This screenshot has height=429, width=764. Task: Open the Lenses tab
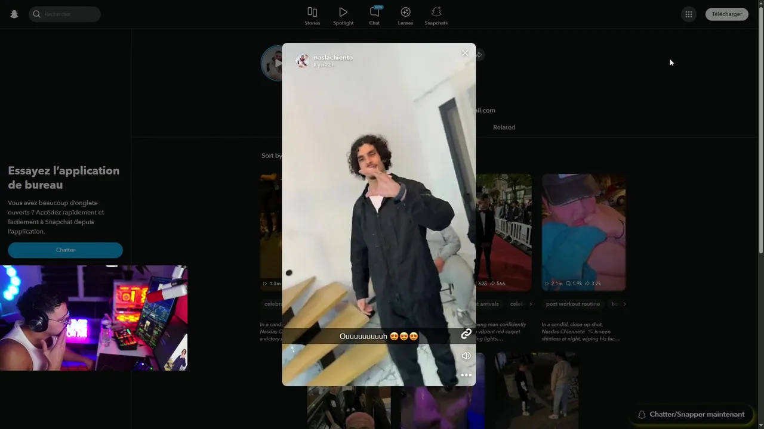tap(405, 16)
